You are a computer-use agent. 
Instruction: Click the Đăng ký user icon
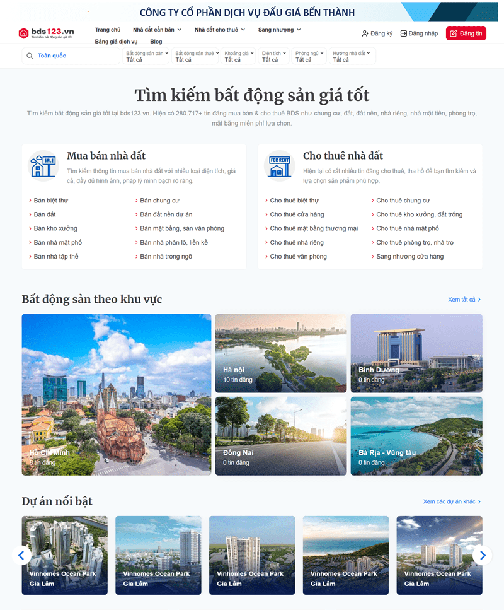(x=365, y=33)
